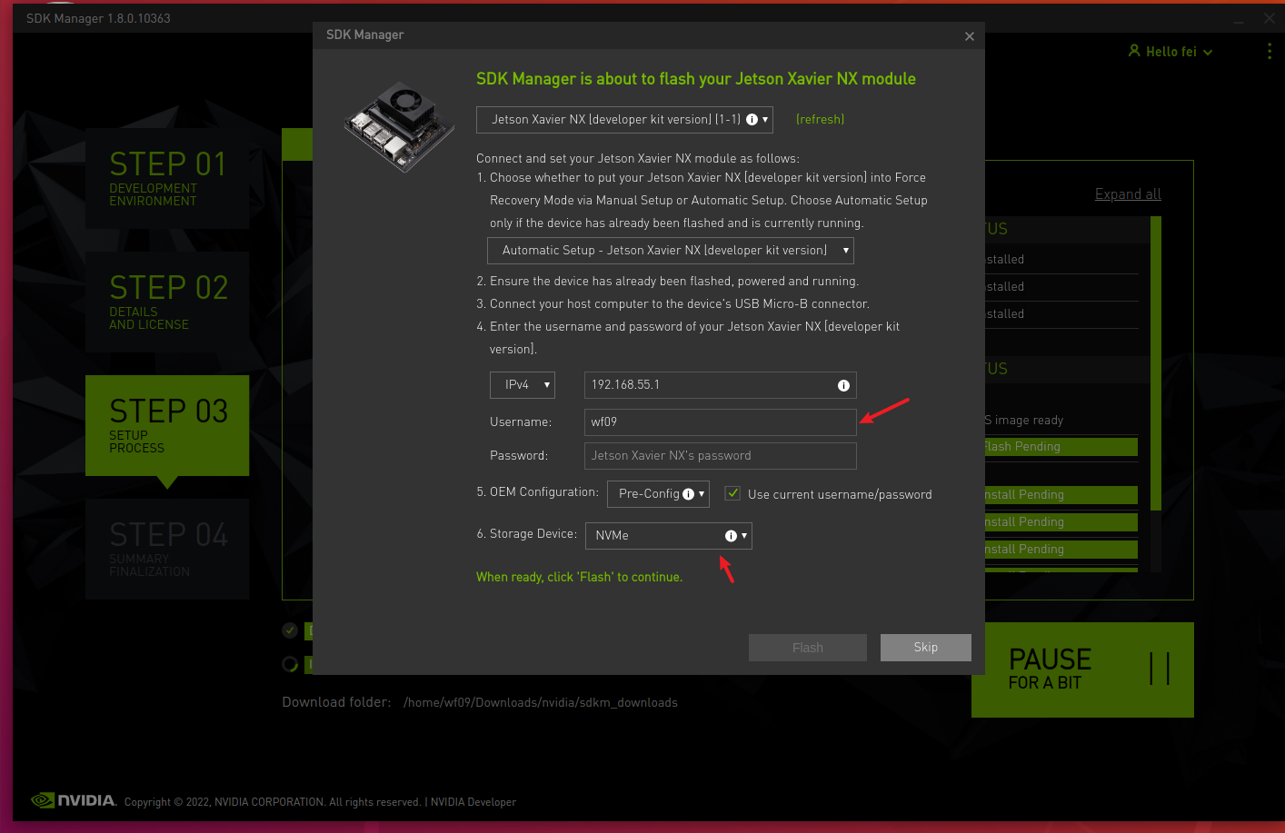Expand the Automatic Setup mode dropdown

tap(671, 251)
